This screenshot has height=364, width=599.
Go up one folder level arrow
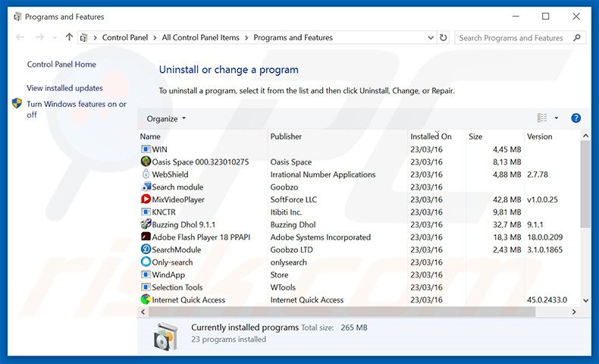click(x=69, y=37)
